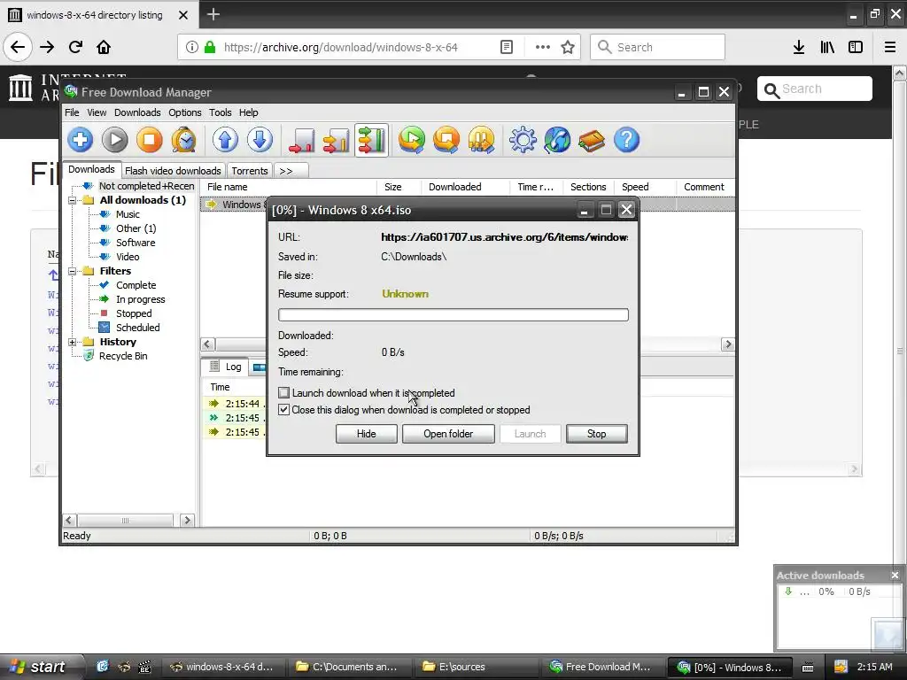Screen dimensions: 907x680
Task: Open the File menu
Action: point(72,112)
